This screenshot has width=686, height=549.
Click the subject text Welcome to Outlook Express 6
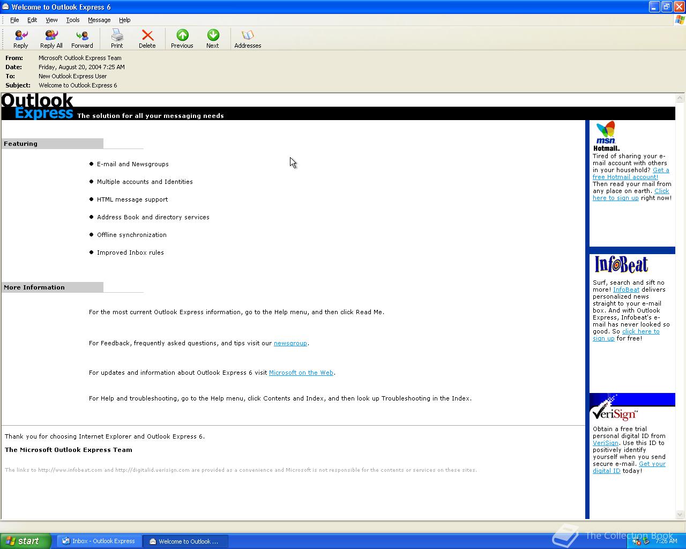pos(78,85)
